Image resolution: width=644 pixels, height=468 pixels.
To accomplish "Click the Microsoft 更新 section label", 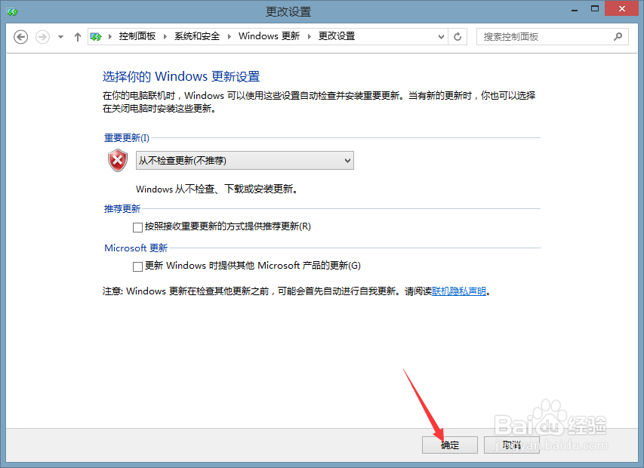I will point(136,248).
